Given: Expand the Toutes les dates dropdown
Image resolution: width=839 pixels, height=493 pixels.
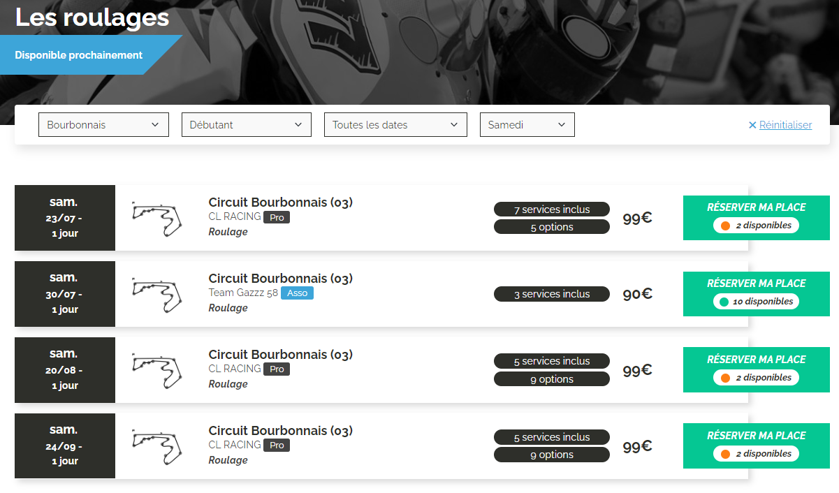Looking at the screenshot, I should [x=395, y=125].
